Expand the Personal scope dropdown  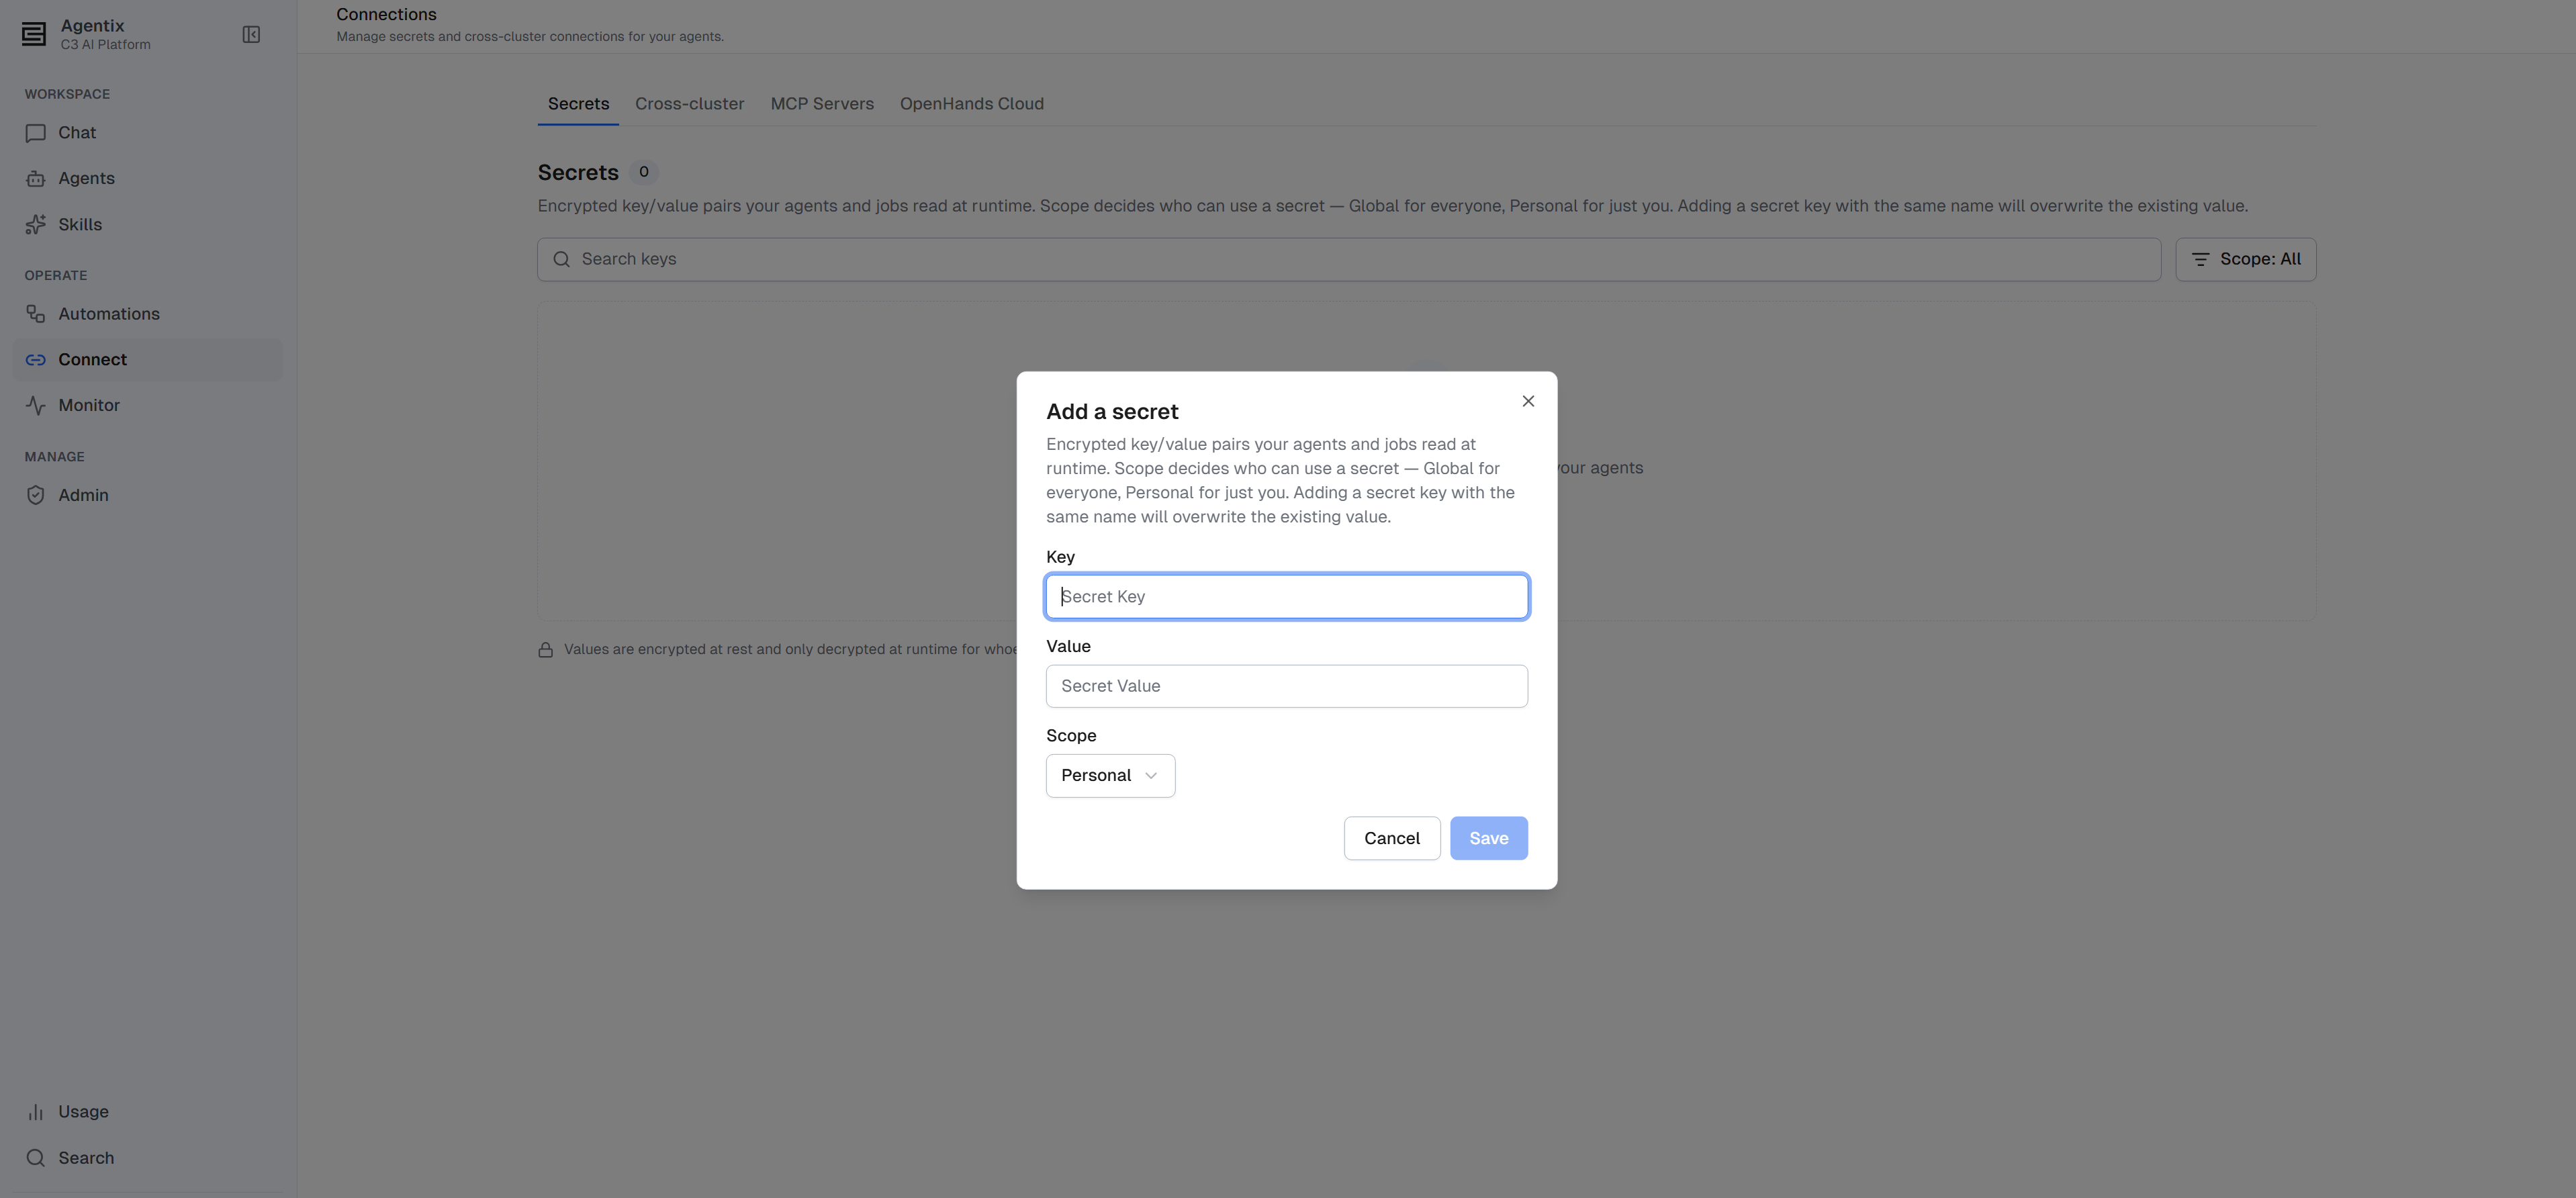point(1110,776)
